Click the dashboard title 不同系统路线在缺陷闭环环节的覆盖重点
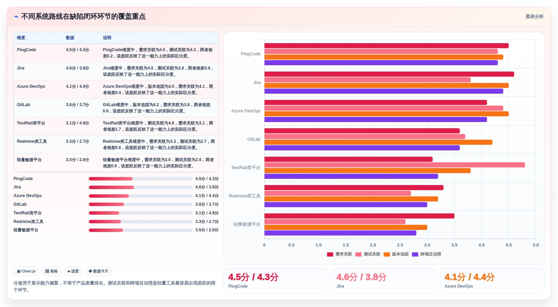Screen dimensions: 558x307 pos(83,17)
